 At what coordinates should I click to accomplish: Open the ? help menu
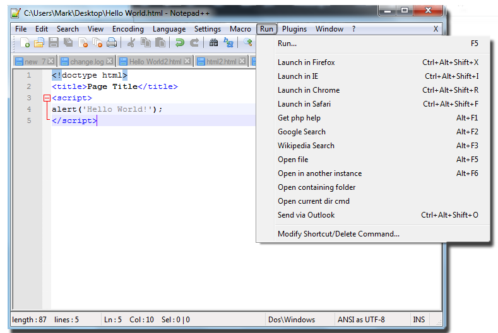click(x=354, y=29)
